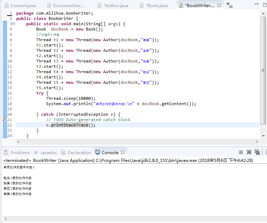The width and height of the screenshot is (267, 223).
Task: Open the Javadoc view tab
Action: click(46, 152)
